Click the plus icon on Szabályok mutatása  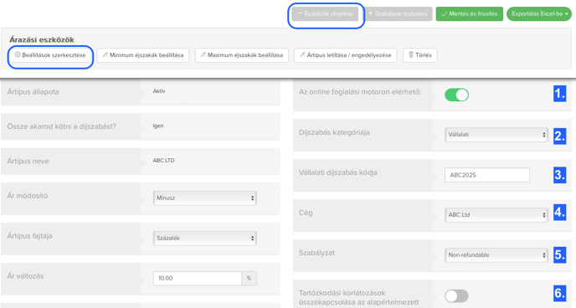coord(370,13)
